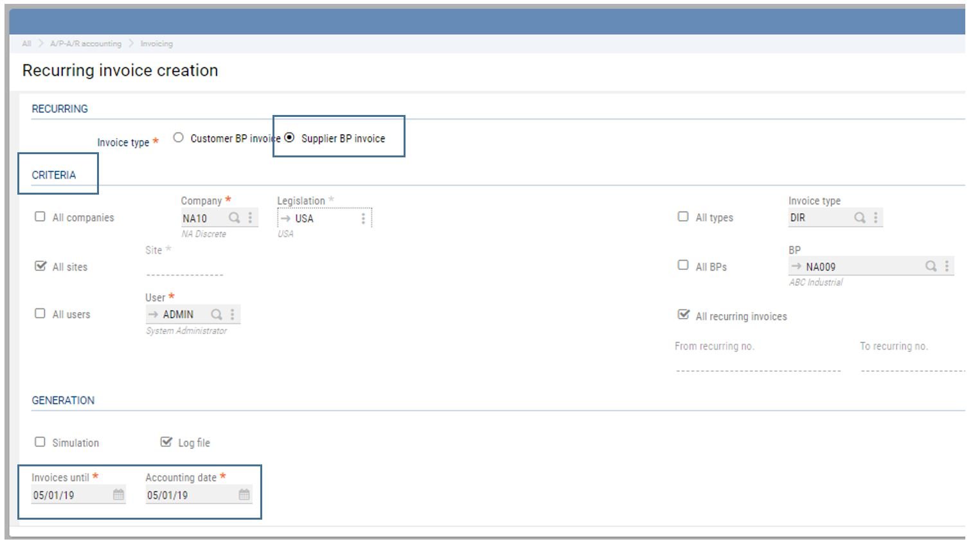Click the jump-to arrow beside Legislation USA
Viewport: 973px width, 546px height.
[286, 218]
